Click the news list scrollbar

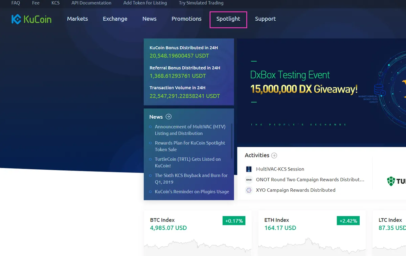coord(232,141)
